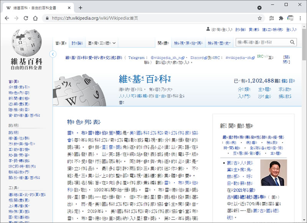Open the 臺灣正體 language variant dropdown
This screenshot has height=223, width=307.
tap(102, 43)
